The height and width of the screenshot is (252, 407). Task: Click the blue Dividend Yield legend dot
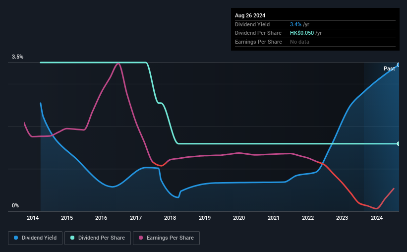[x=16, y=238]
